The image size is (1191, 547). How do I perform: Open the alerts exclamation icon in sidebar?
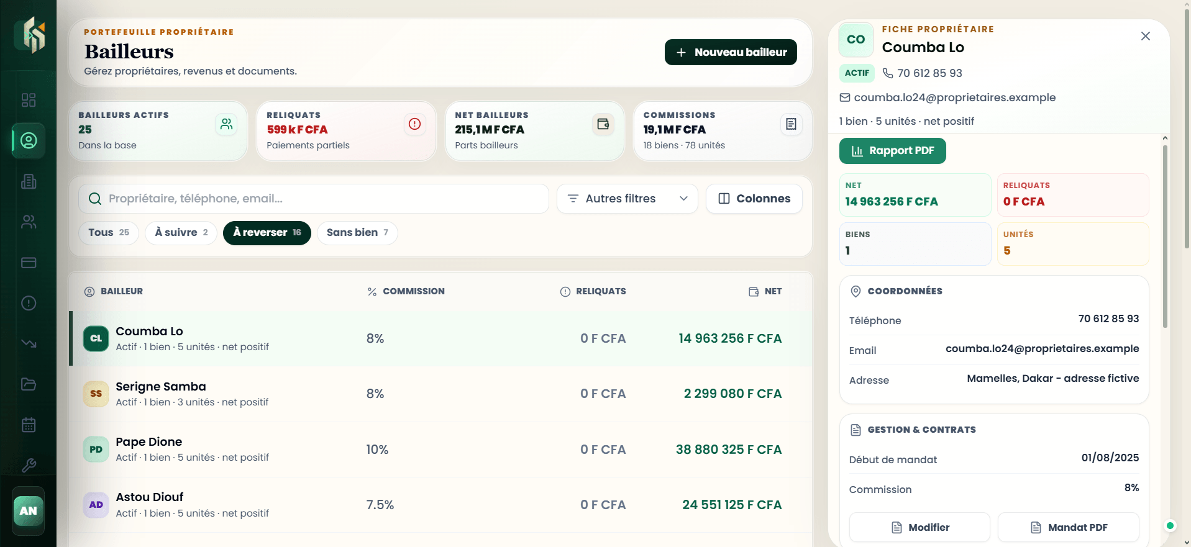click(x=29, y=303)
